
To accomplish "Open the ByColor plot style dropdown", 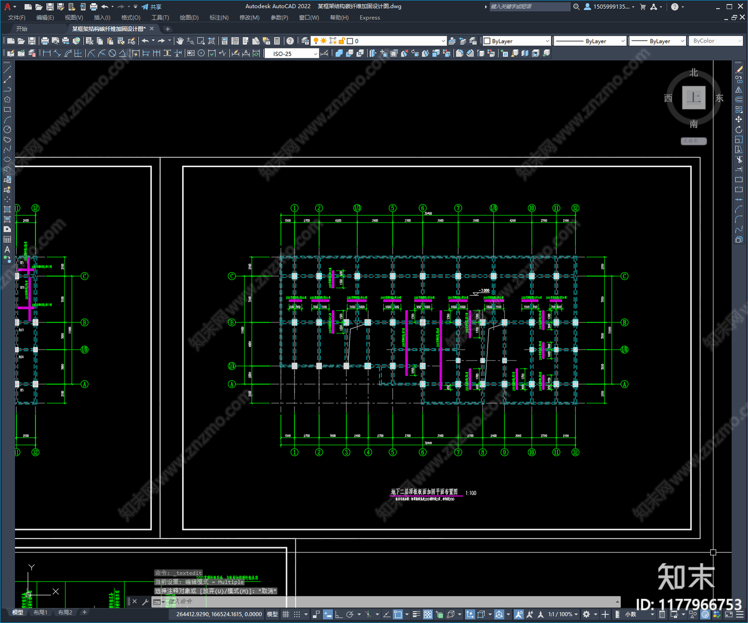I will coord(715,41).
